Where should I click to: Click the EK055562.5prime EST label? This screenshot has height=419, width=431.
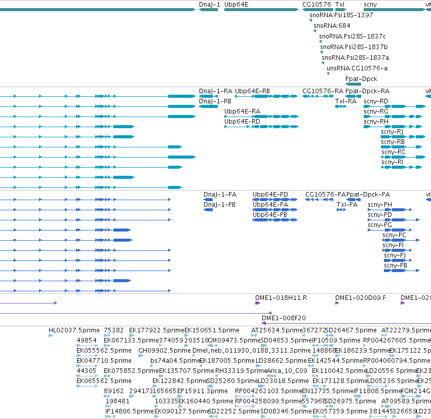pyautogui.click(x=104, y=351)
